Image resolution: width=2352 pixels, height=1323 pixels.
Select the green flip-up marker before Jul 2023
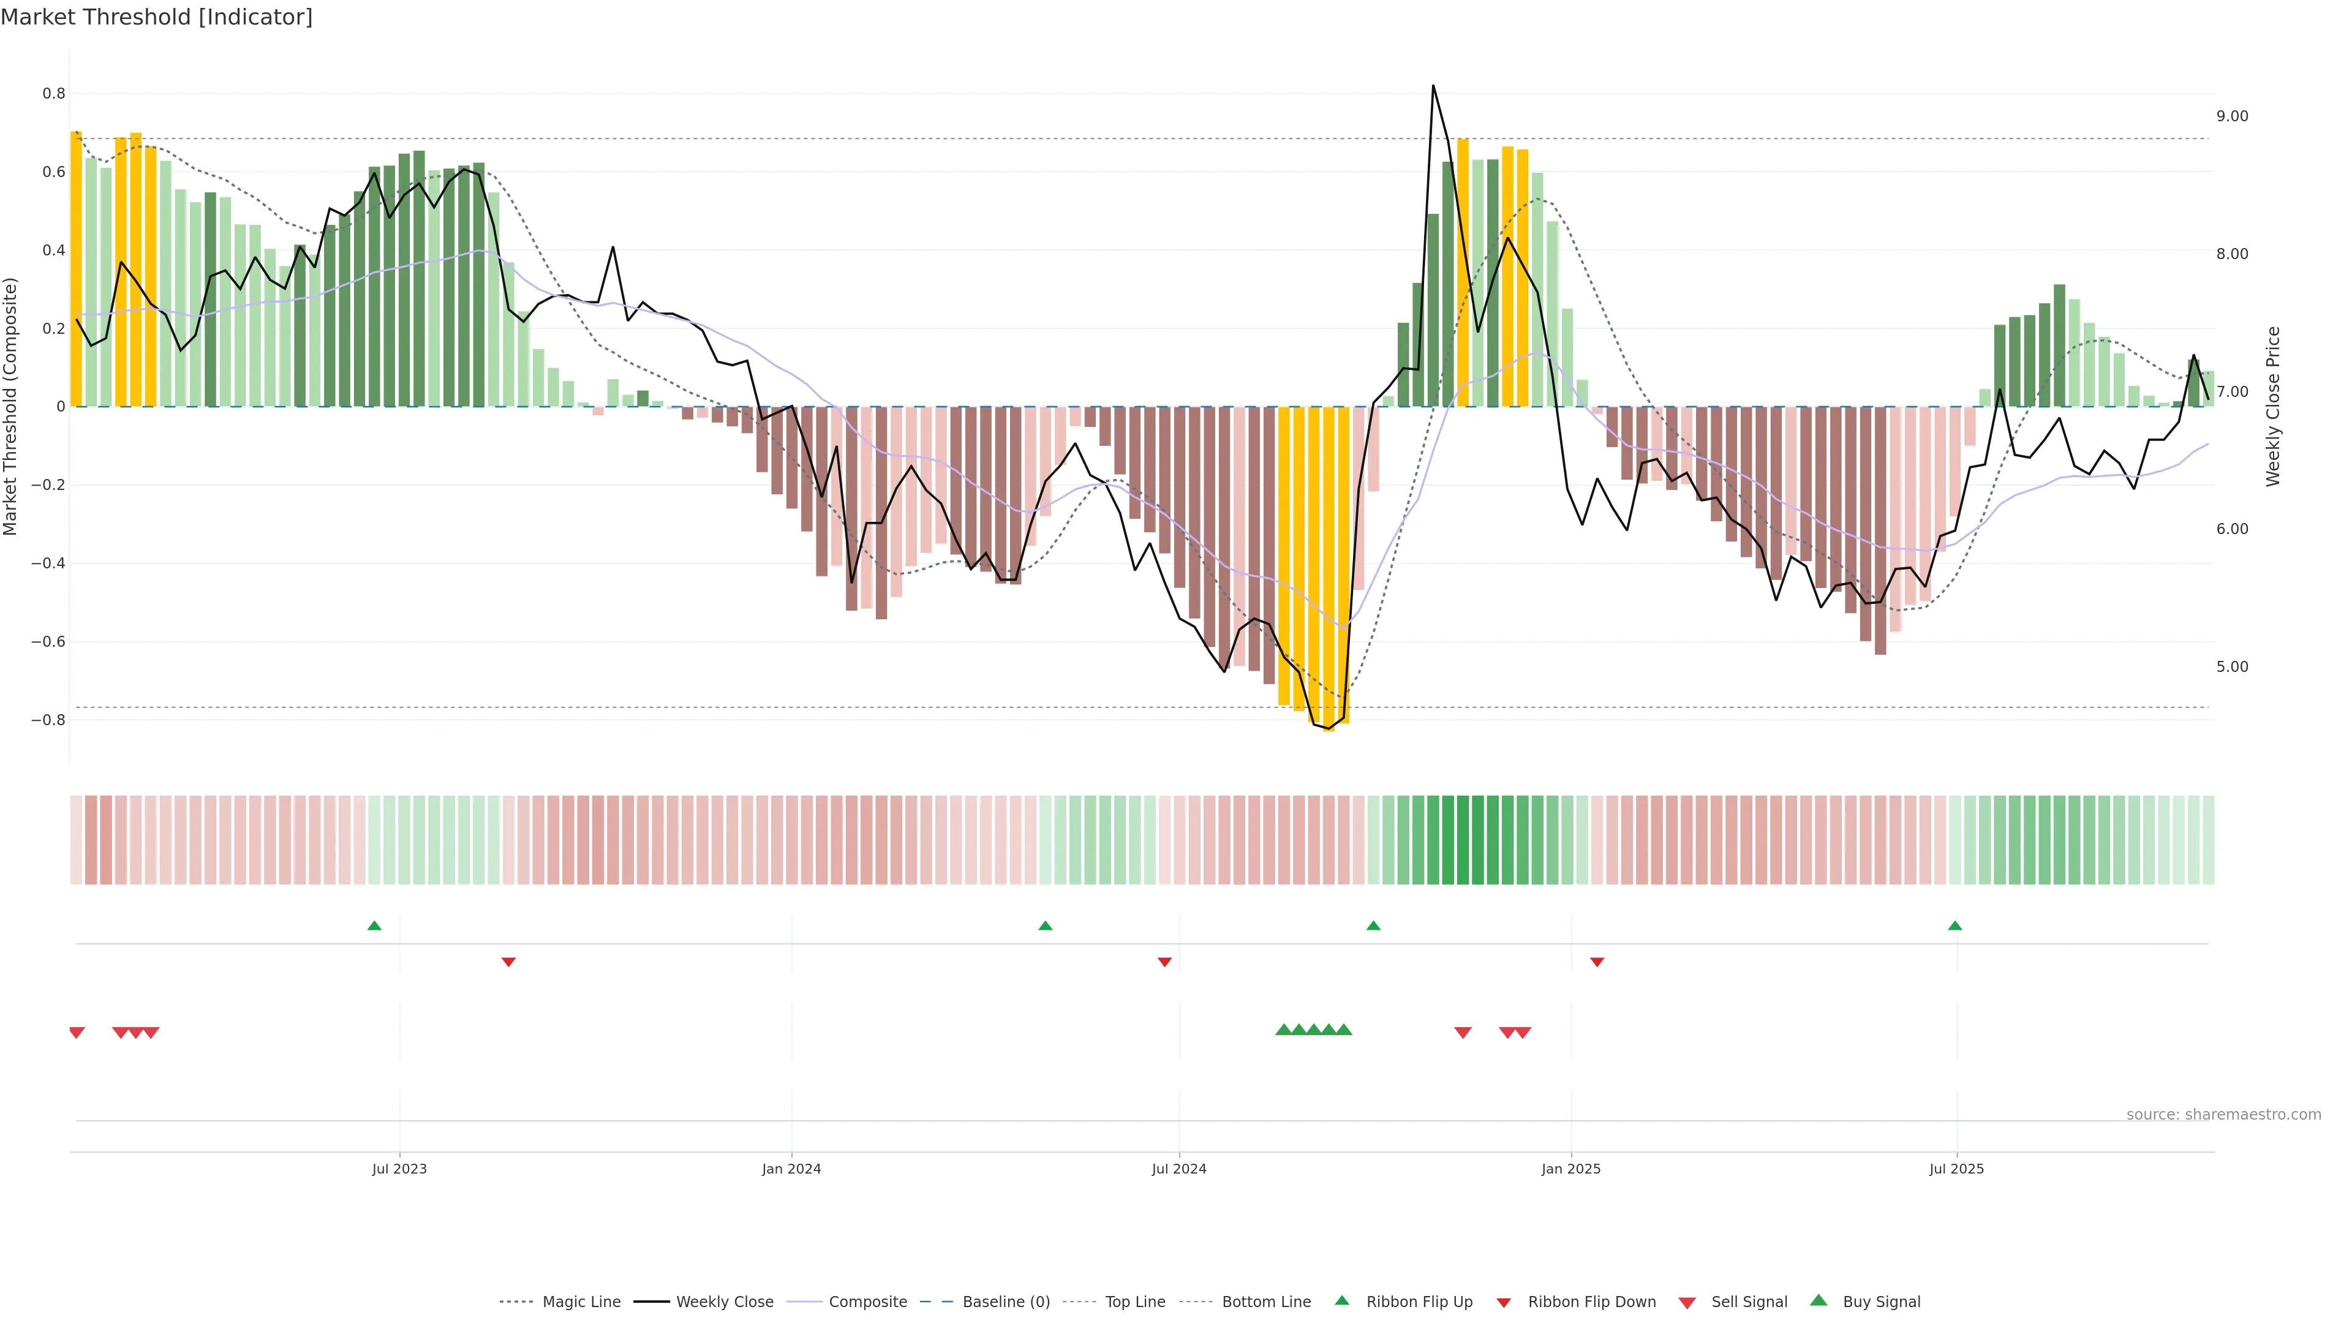(x=374, y=926)
